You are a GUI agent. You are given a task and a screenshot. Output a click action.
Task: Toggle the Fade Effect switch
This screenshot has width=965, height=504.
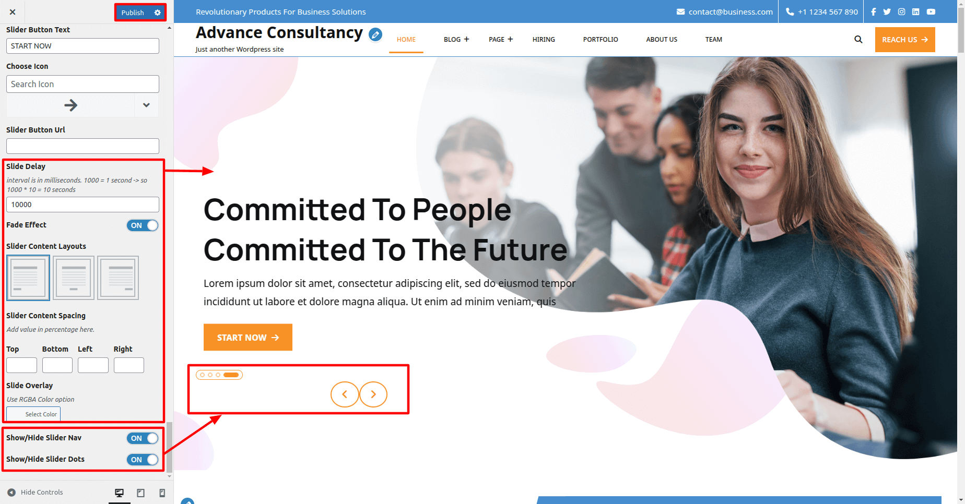(142, 225)
